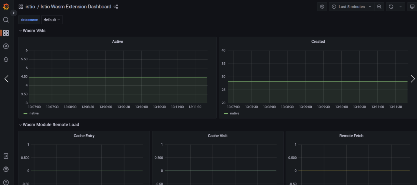The height and width of the screenshot is (185, 417).
Task: Click native color swatch in Created legend
Action: tap(226, 114)
